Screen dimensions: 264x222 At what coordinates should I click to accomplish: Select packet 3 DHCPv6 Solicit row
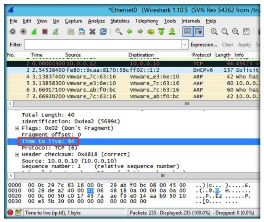134,70
